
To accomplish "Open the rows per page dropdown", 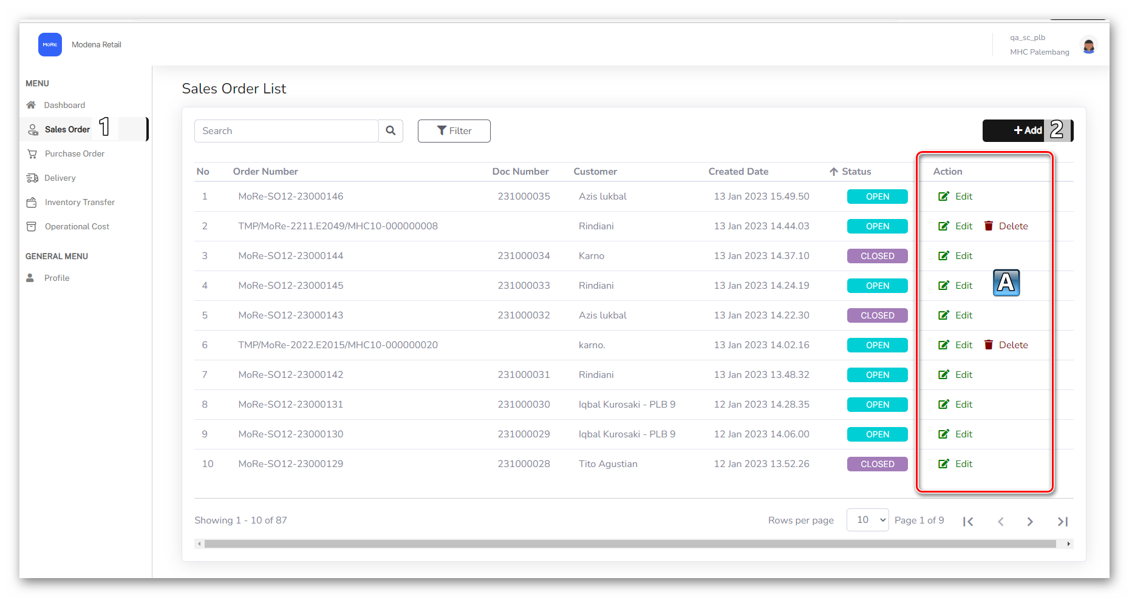I will [x=867, y=520].
